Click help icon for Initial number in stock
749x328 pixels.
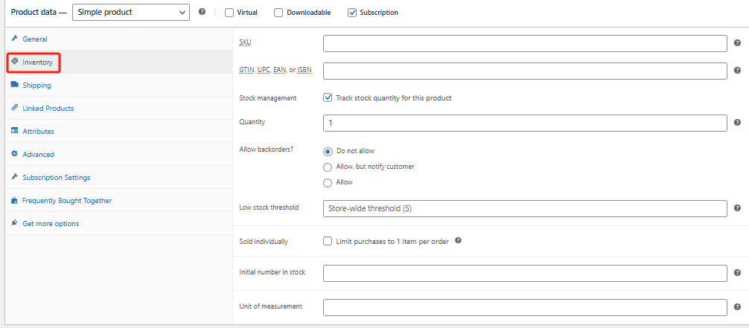point(737,274)
